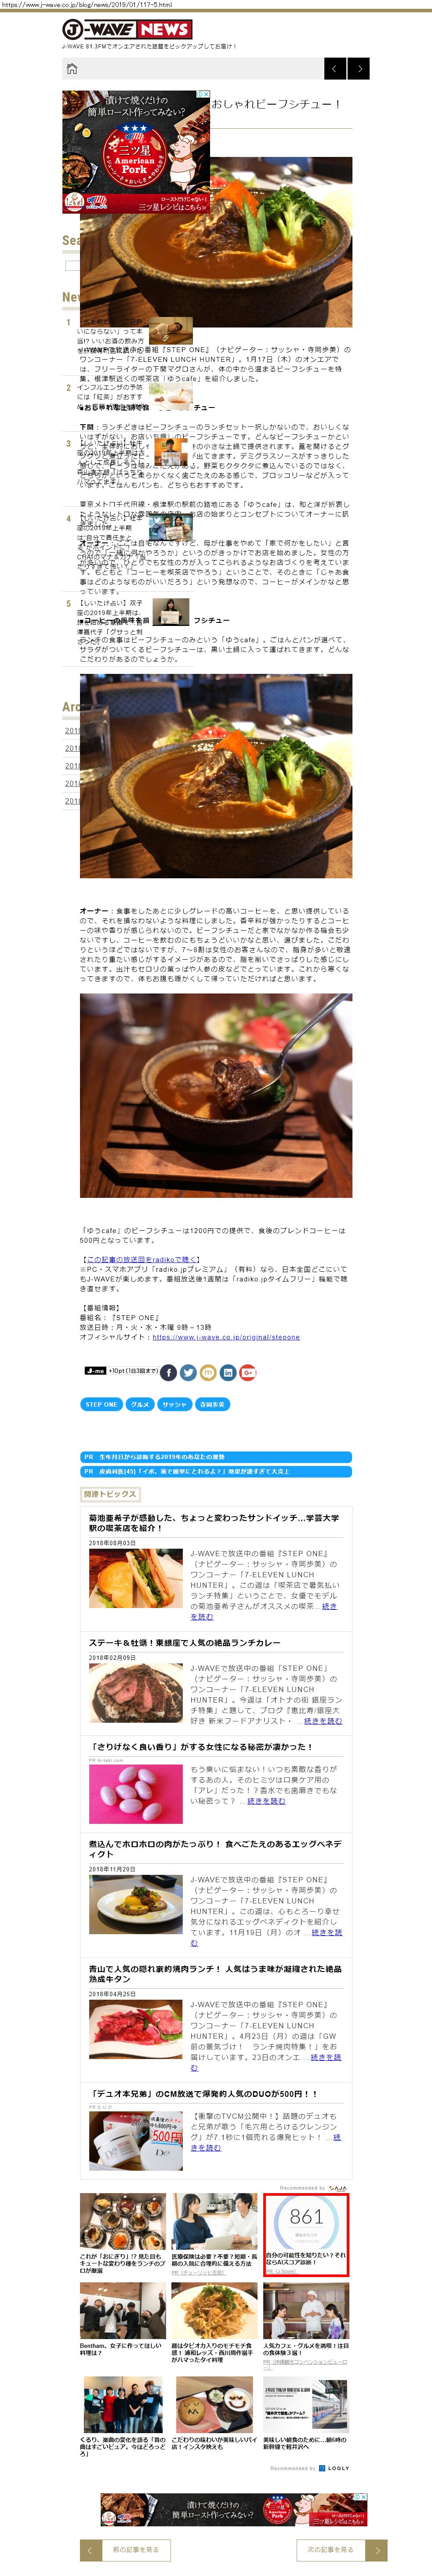Open the official STEP ONE site link

tap(226, 1337)
